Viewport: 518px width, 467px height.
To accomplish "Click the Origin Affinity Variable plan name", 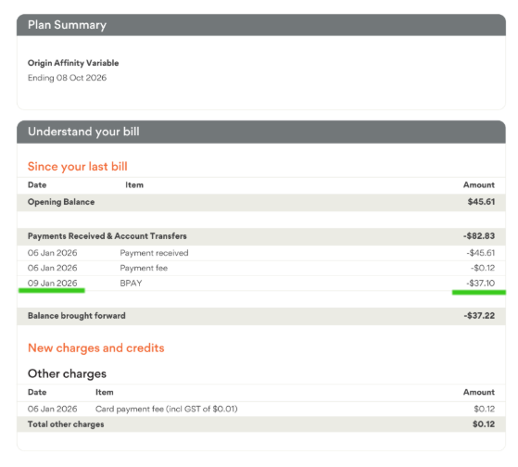I will point(73,63).
